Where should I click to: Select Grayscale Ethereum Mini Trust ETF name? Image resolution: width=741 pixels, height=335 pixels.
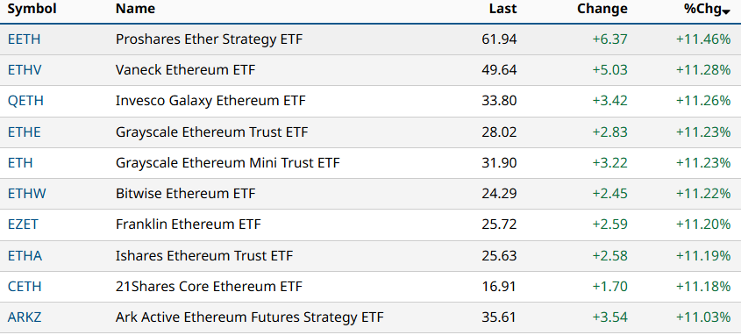point(228,163)
